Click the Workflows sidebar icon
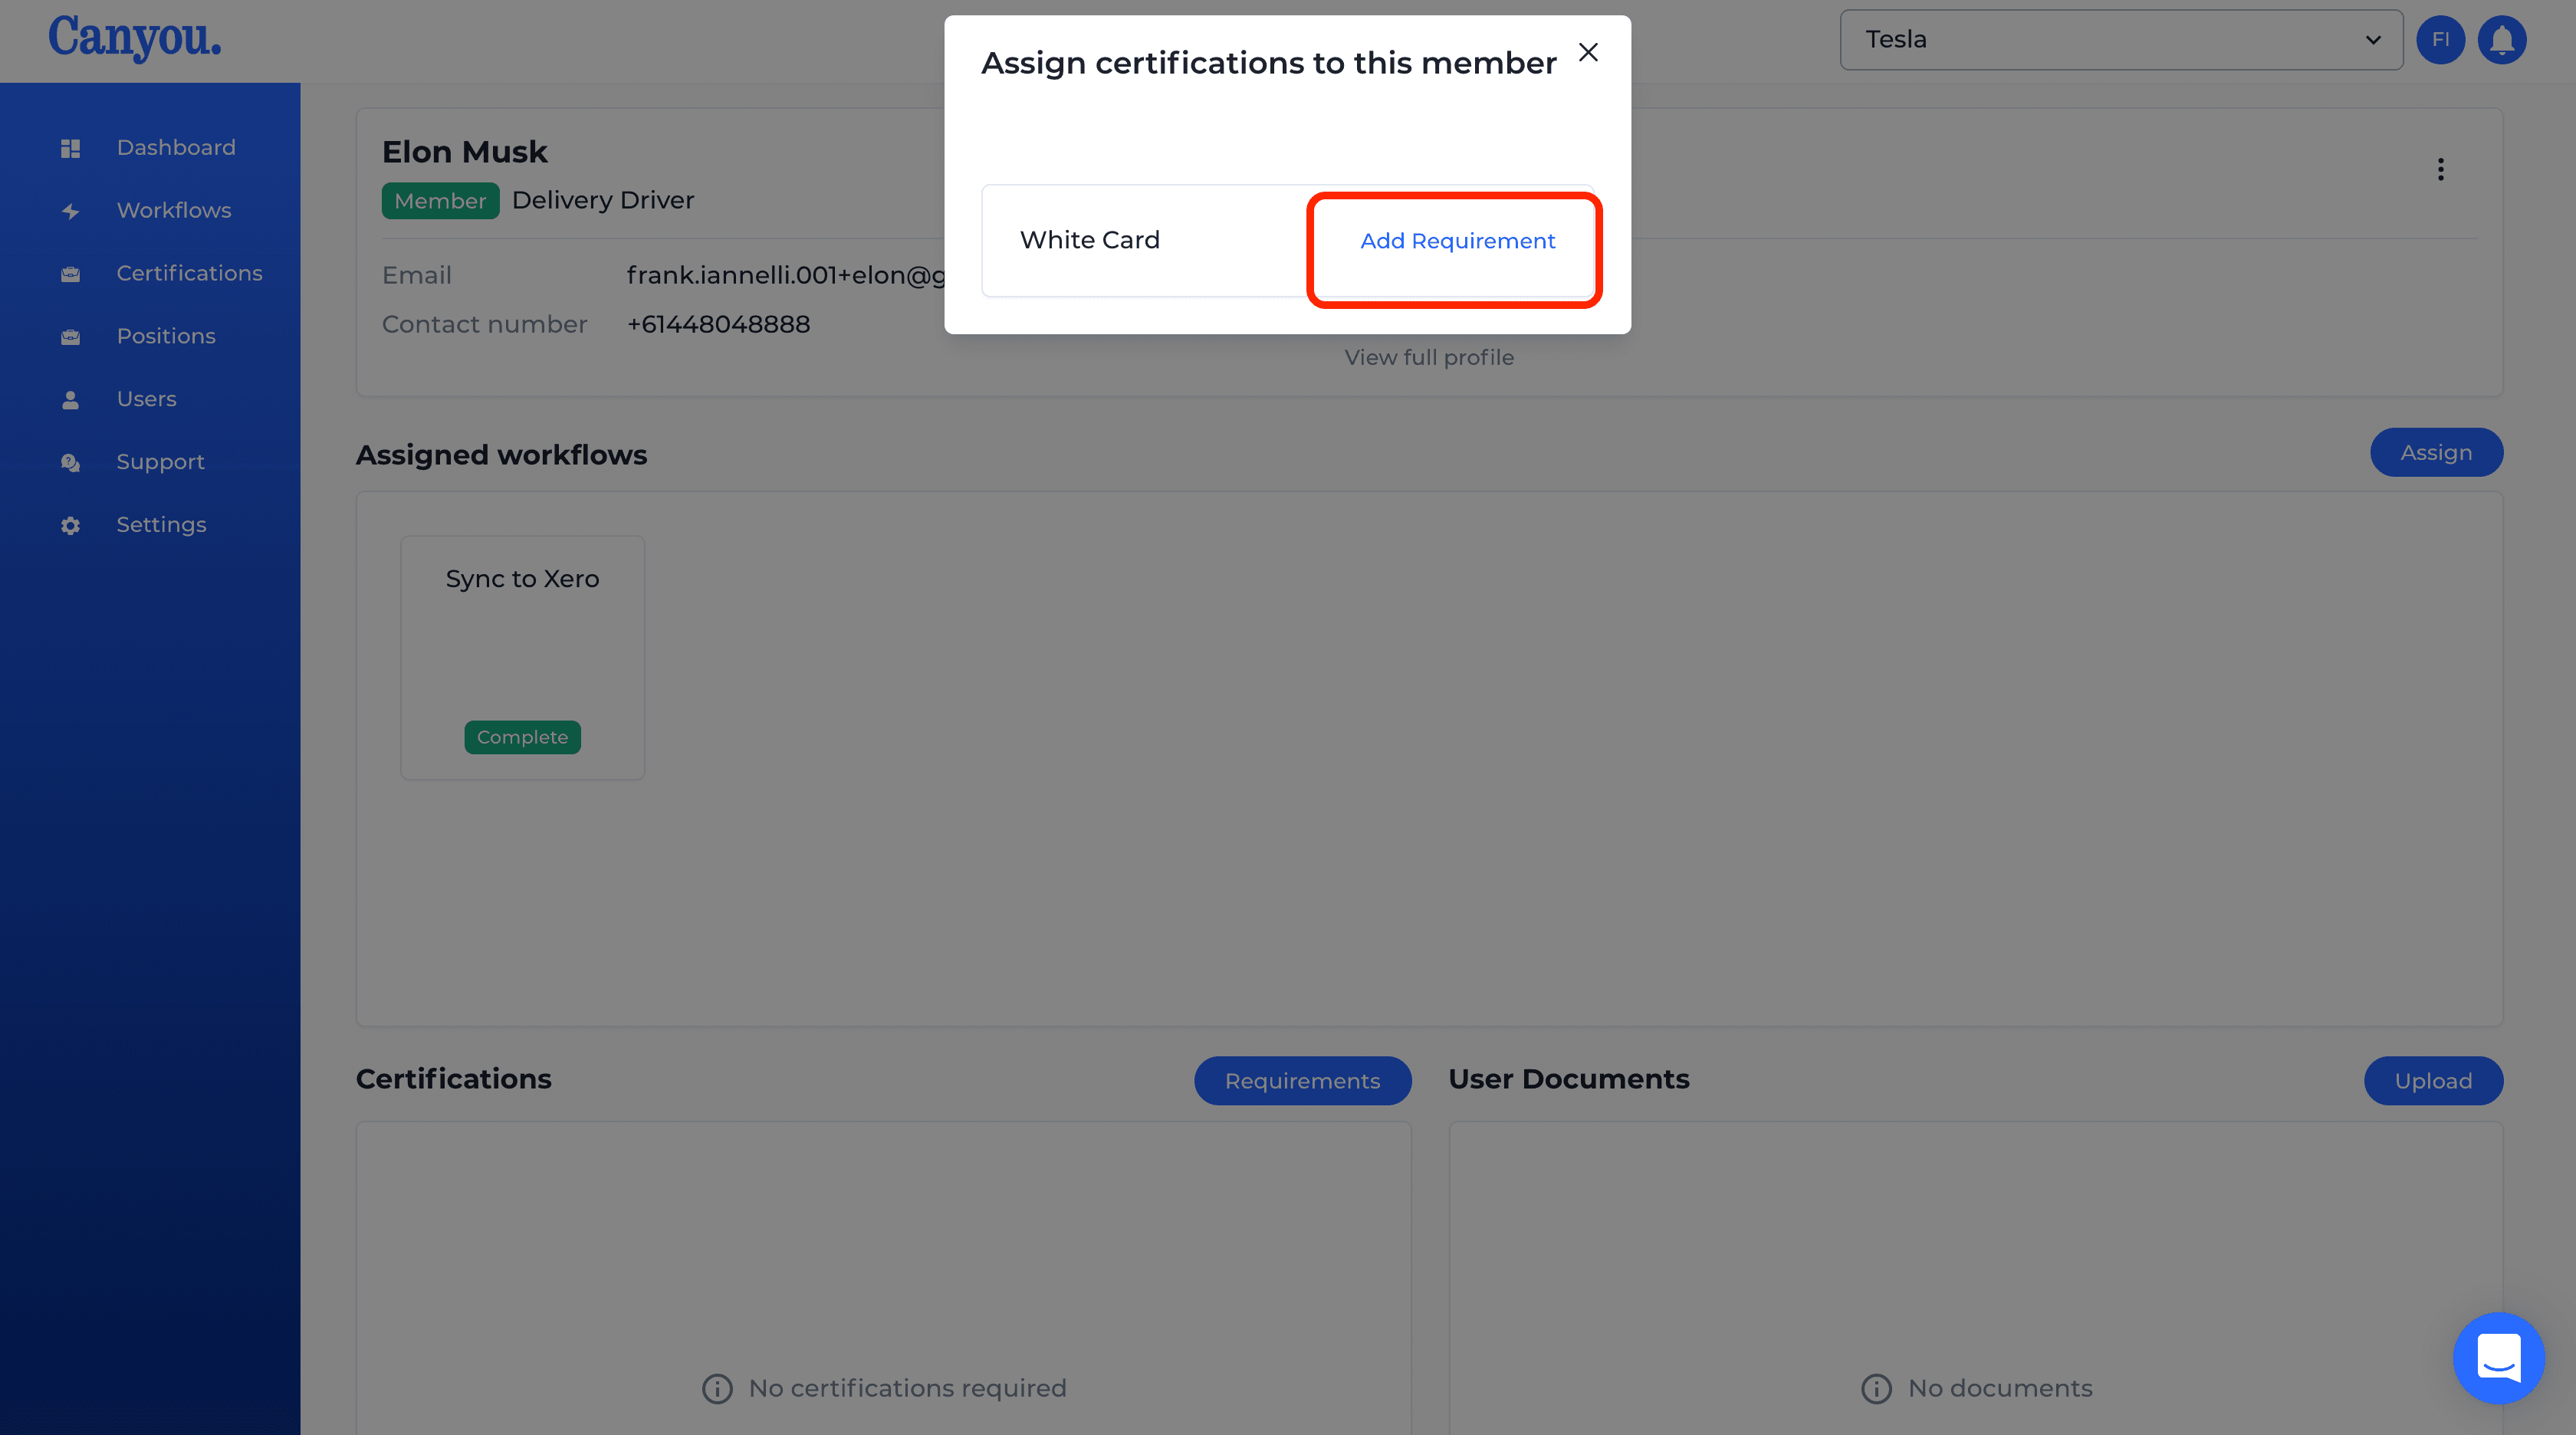2576x1435 pixels. tap(71, 210)
